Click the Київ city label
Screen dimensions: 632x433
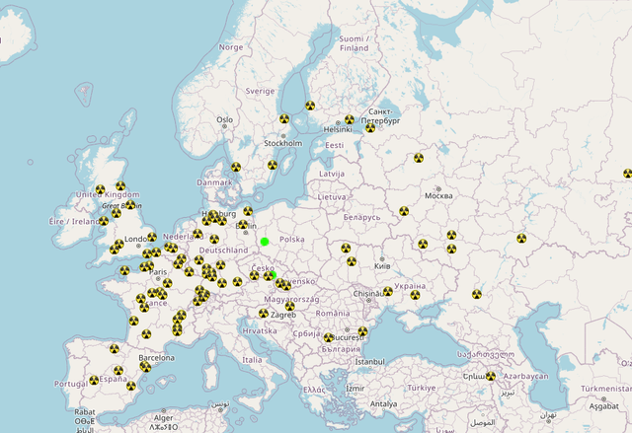382,266
